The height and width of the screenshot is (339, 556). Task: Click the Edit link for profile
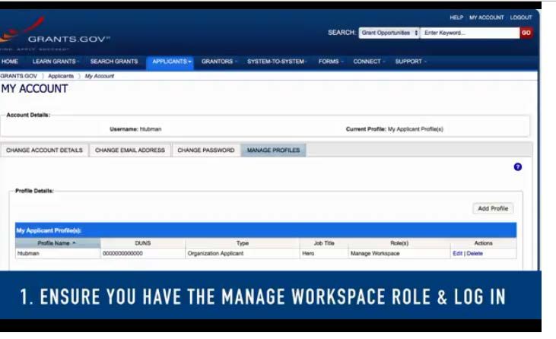tap(457, 253)
